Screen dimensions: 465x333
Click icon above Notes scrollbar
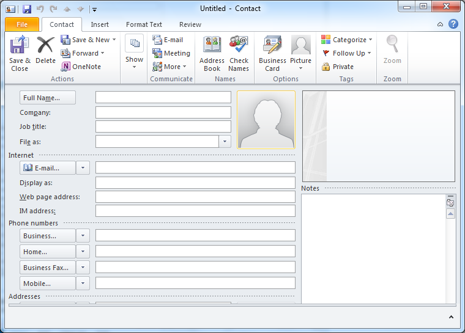click(x=450, y=203)
